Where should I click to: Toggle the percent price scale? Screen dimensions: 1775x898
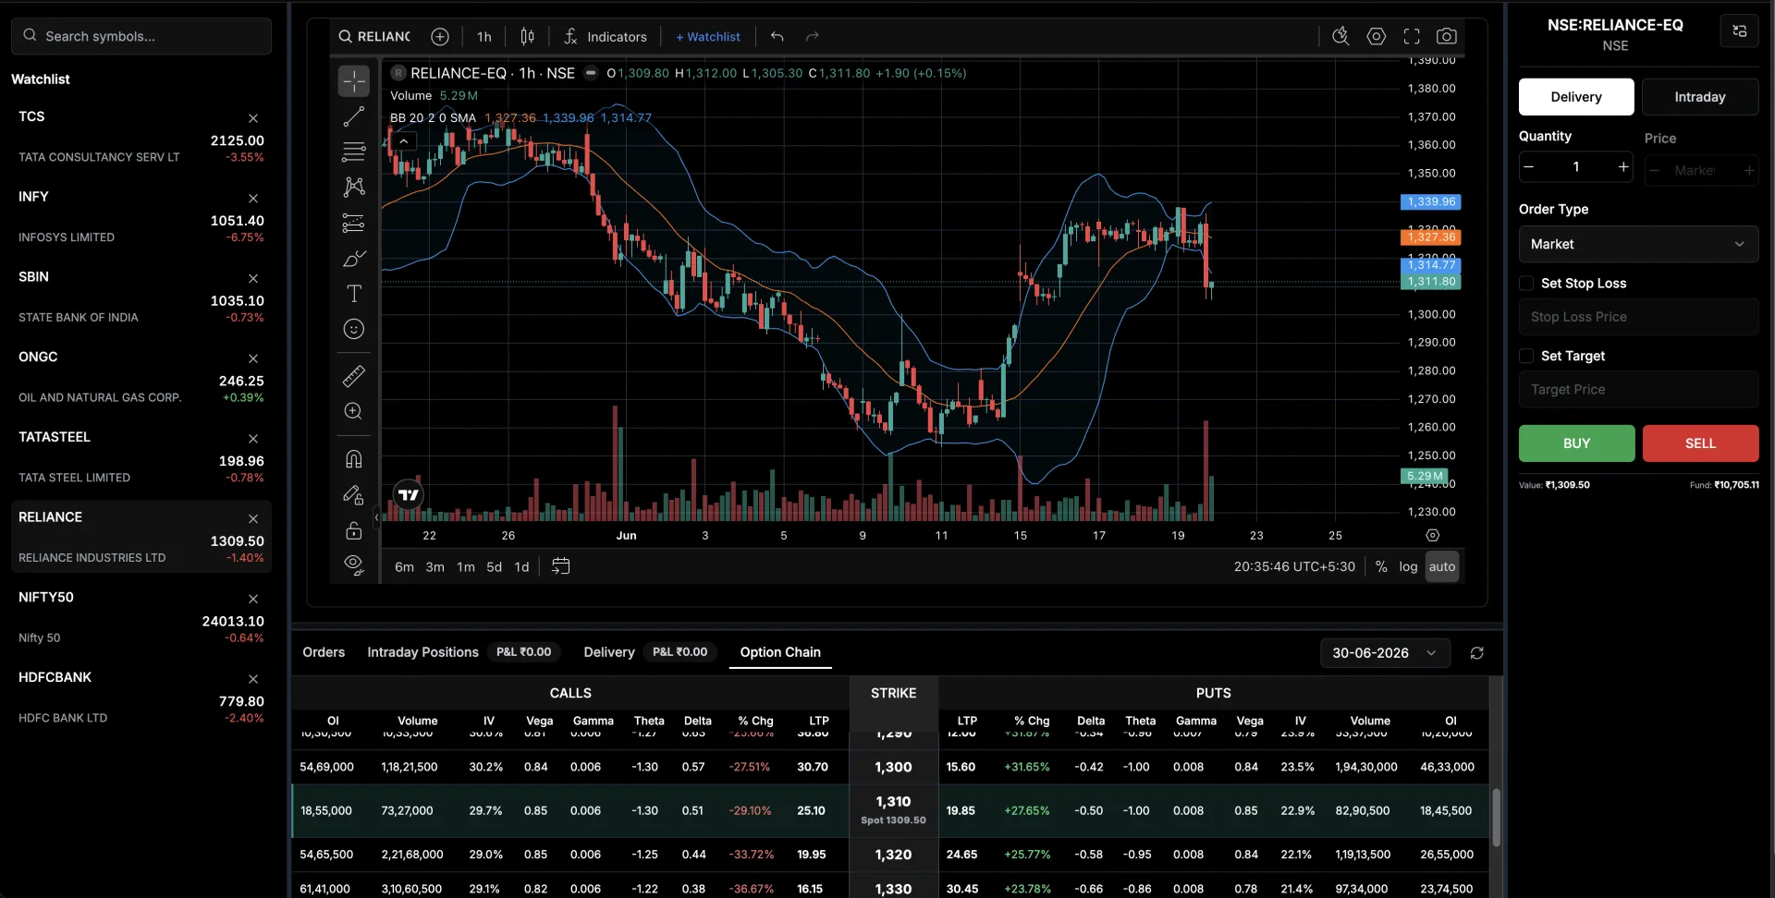(1381, 566)
